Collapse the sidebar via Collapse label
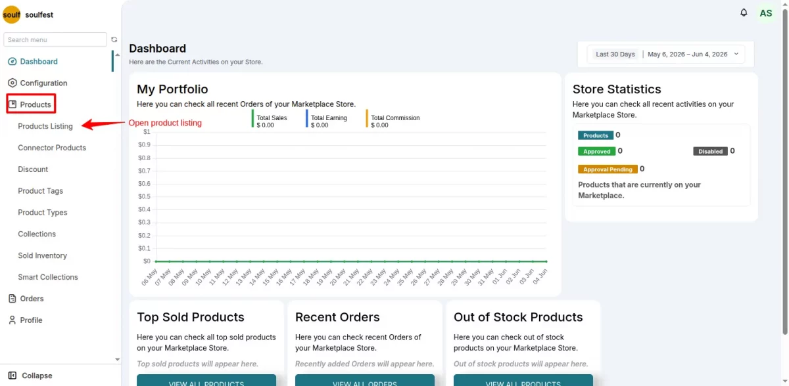This screenshot has width=789, height=386. (37, 375)
